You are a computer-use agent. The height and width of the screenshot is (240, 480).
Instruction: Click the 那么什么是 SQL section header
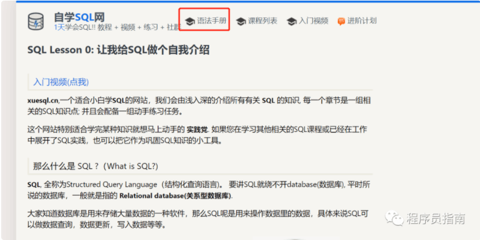[95, 166]
